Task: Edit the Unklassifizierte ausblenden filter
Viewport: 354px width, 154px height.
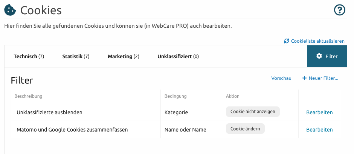Action: click(319, 112)
